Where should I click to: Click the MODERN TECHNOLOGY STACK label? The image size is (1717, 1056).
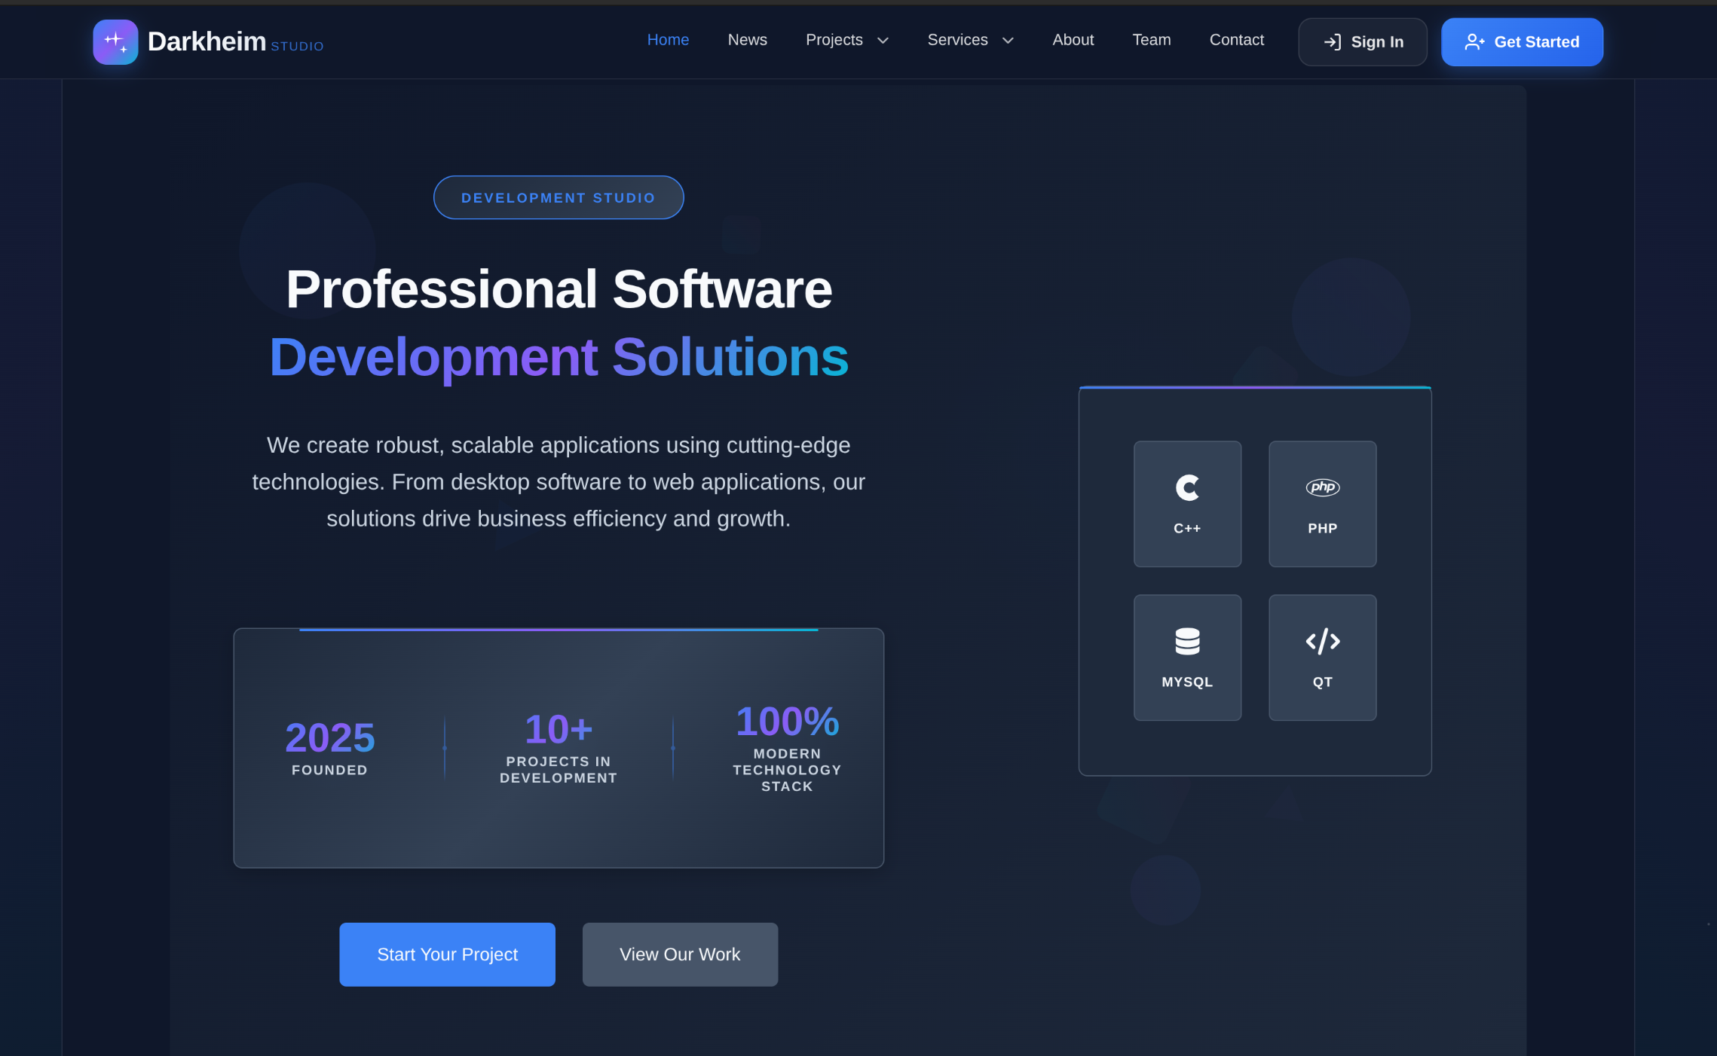(x=787, y=770)
